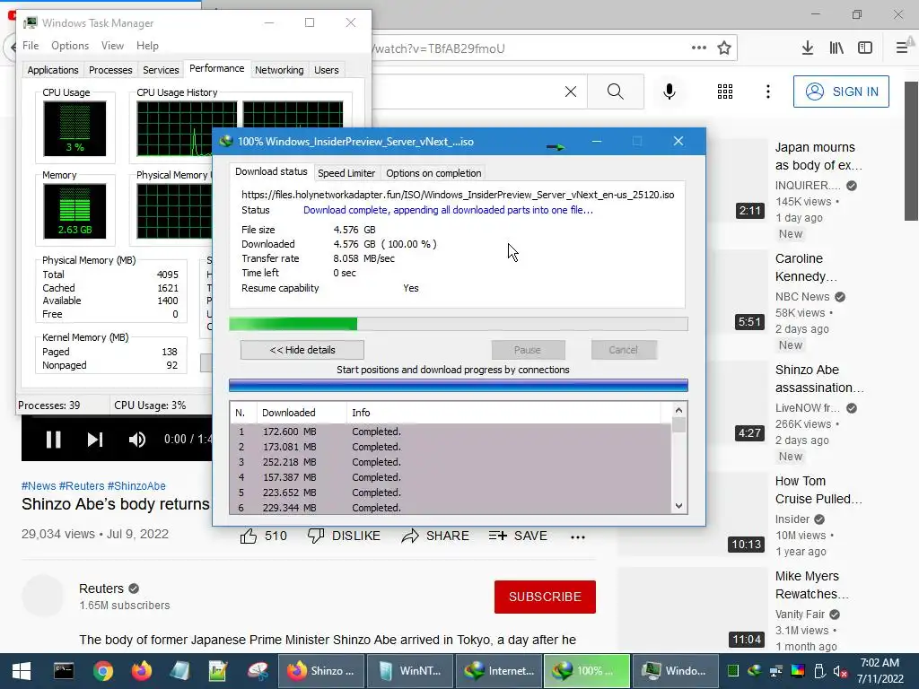Image resolution: width=919 pixels, height=689 pixels.
Task: Mute the YouTube player volume
Action: tap(137, 440)
